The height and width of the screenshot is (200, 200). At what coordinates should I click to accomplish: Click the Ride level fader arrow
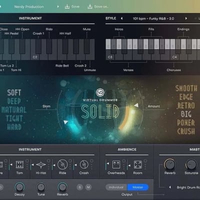tap(54, 165)
